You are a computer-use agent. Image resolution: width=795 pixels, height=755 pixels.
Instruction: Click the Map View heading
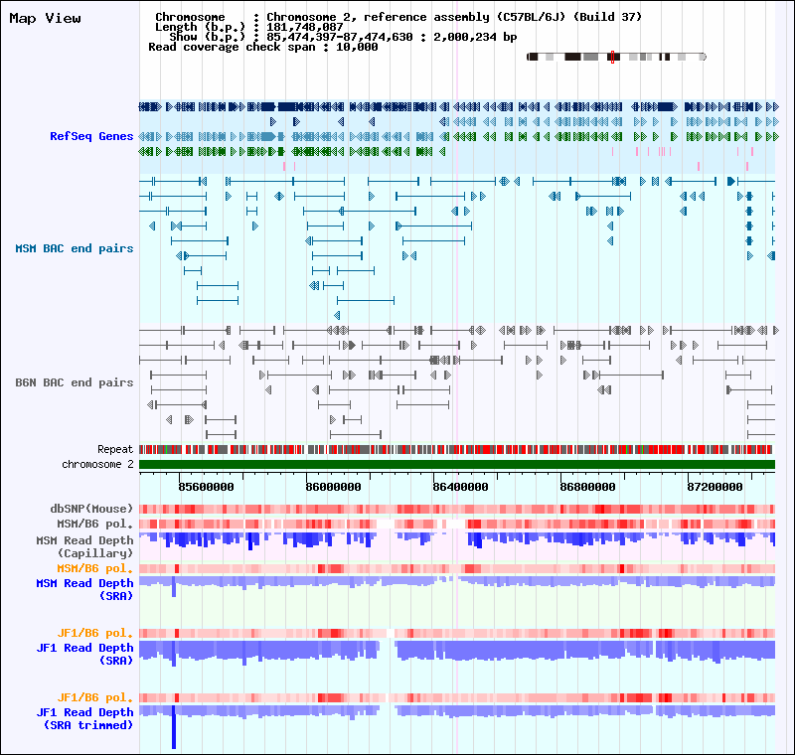tap(45, 18)
